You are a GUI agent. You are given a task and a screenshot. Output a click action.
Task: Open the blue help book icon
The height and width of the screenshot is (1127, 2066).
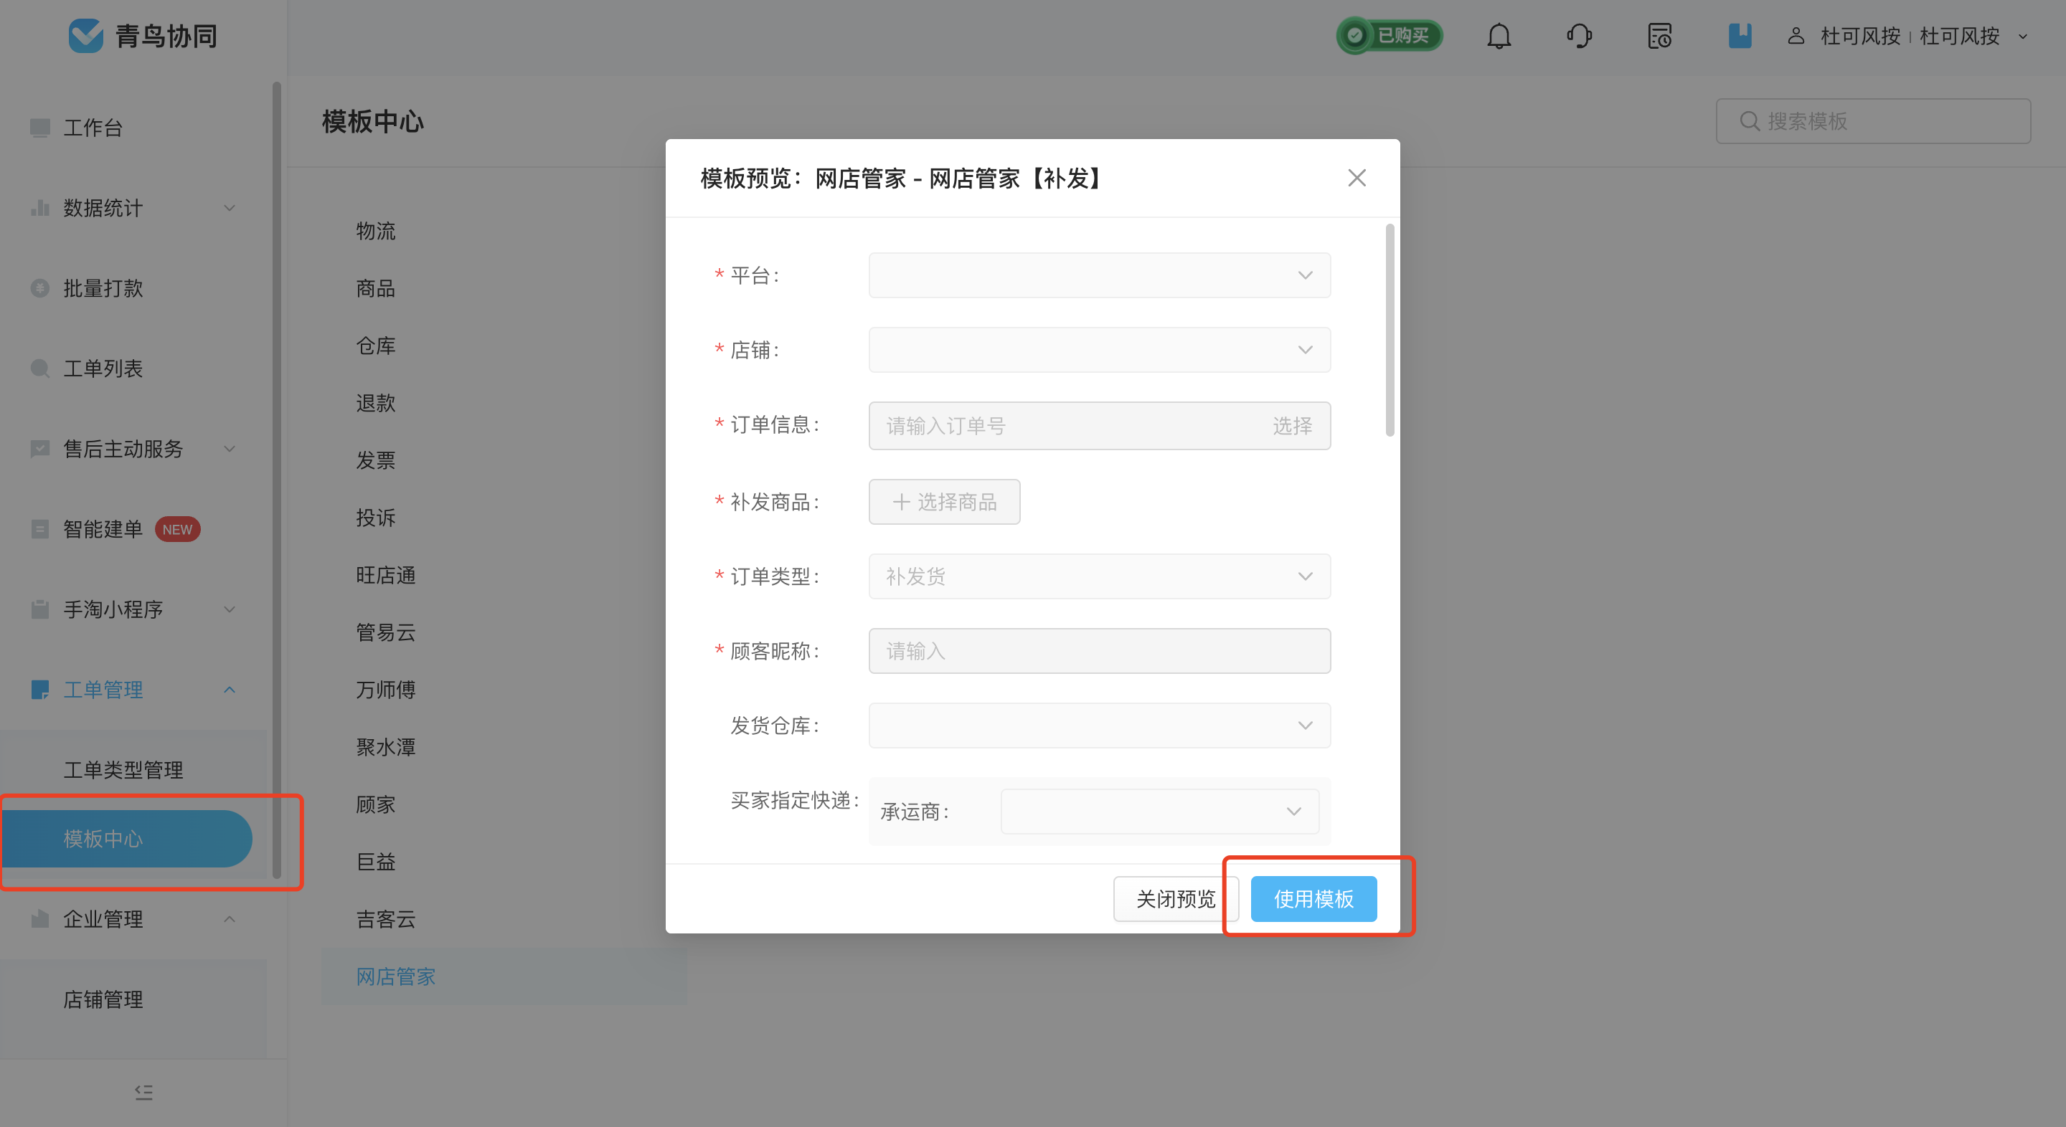click(x=1740, y=36)
